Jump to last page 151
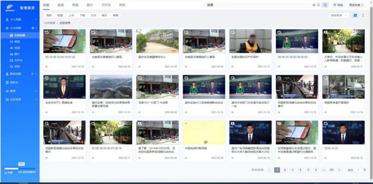Viewport: 373px width, 184px height. 331,170
